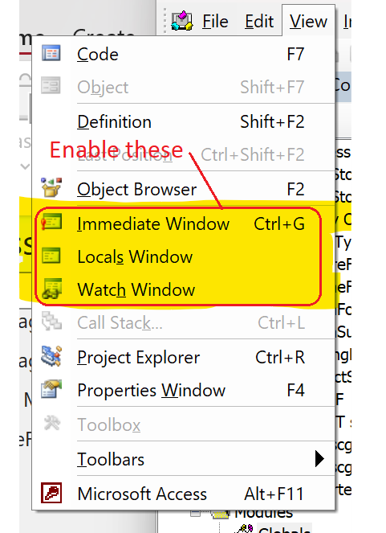The width and height of the screenshot is (386, 533).
Task: Choose Definition from the View menu
Action: [184, 121]
